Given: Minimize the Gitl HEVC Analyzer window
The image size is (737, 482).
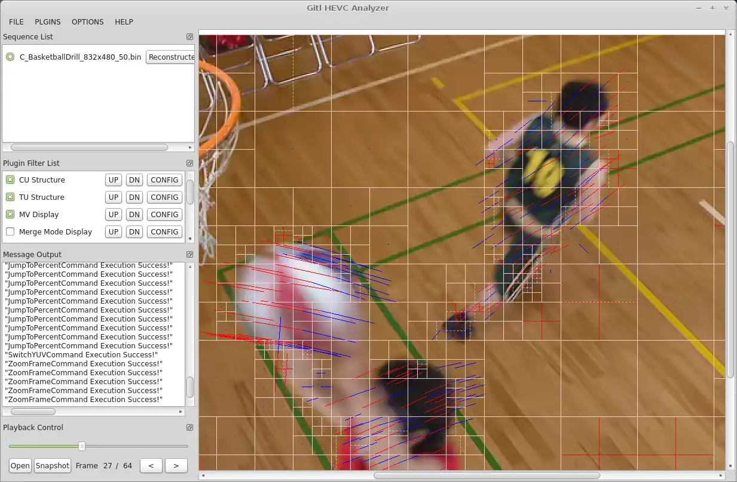Looking at the screenshot, I should (699, 8).
